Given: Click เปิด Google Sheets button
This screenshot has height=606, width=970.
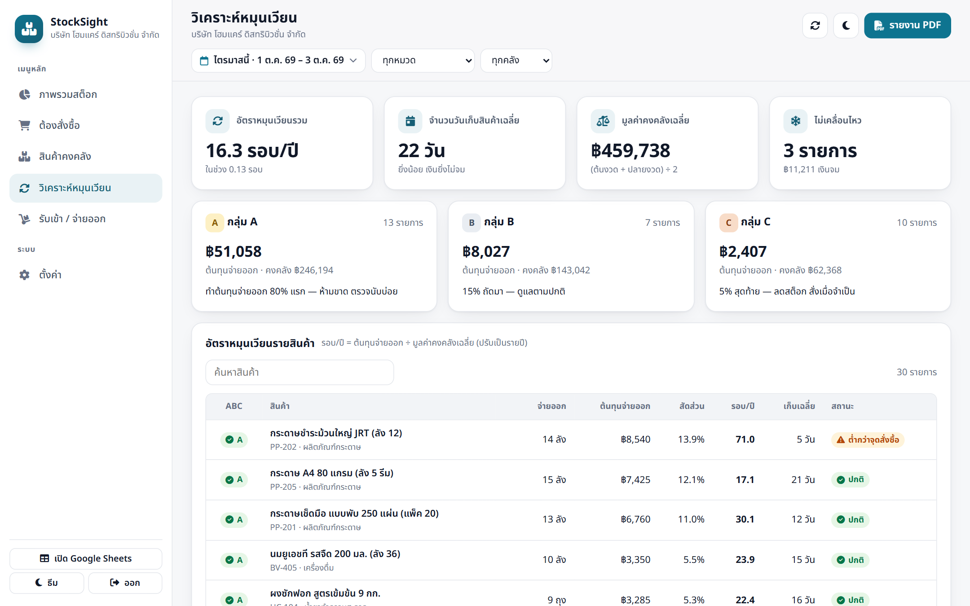Looking at the screenshot, I should 86,558.
